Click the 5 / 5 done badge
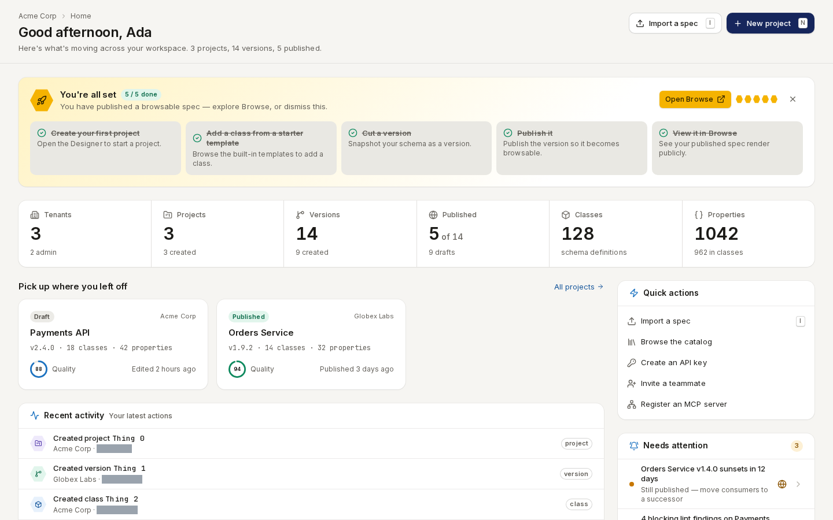The height and width of the screenshot is (520, 833). [141, 94]
